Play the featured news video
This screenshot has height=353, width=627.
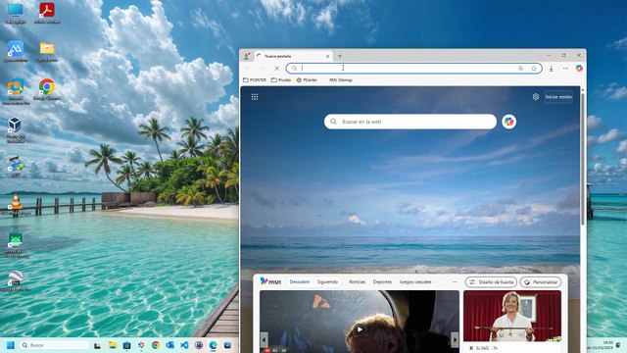click(x=360, y=329)
